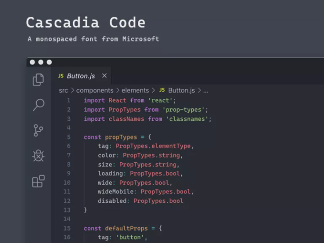The image size is (324, 243).
Task: Click the Cascadia Code heading
Action: pos(86,22)
